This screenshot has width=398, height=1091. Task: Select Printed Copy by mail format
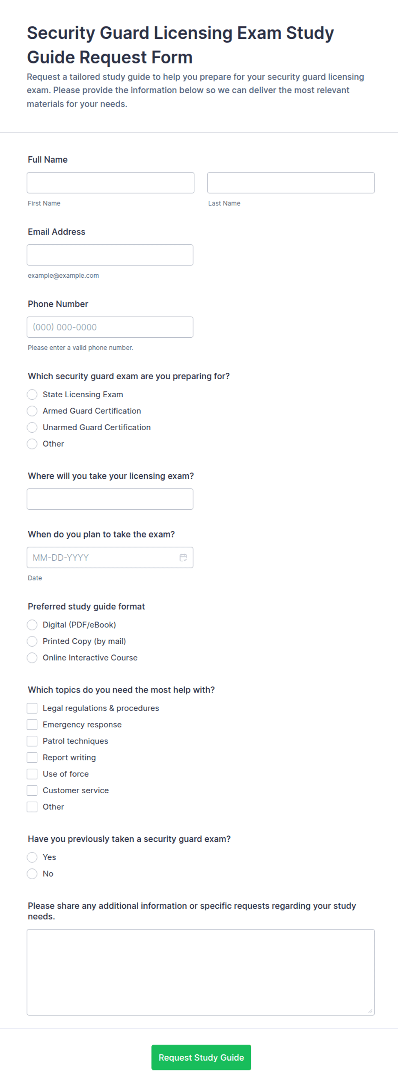32,641
